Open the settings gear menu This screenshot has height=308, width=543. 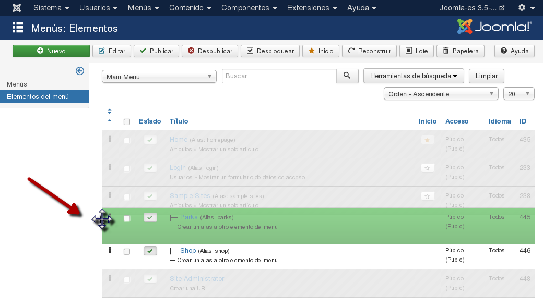526,8
